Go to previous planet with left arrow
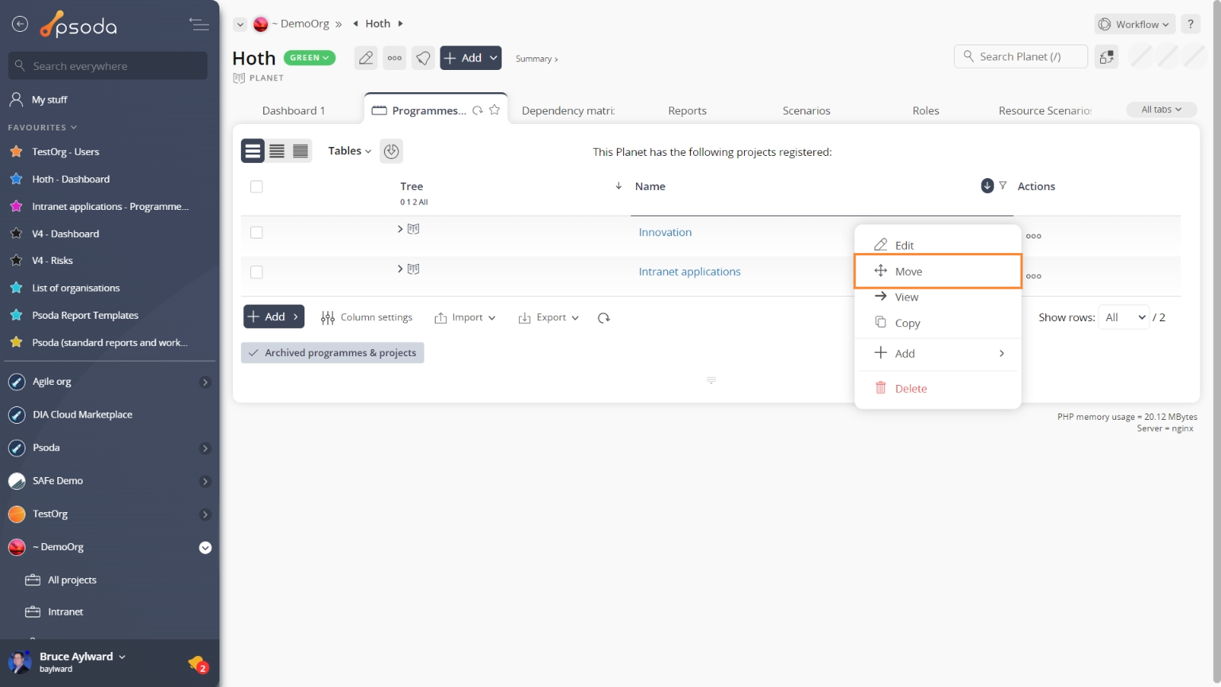1221x687 pixels. point(355,24)
